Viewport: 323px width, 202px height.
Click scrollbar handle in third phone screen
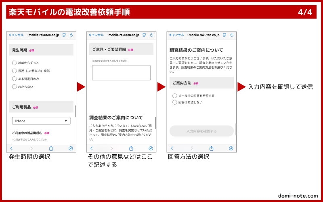[236, 129]
